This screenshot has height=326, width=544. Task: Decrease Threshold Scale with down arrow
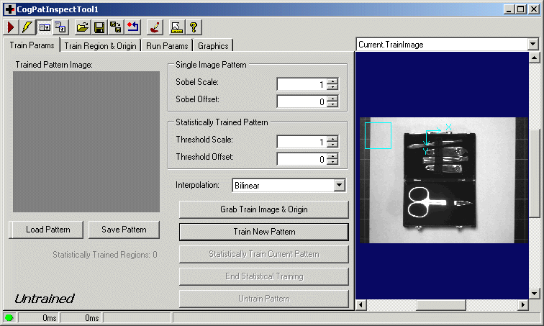(x=332, y=144)
